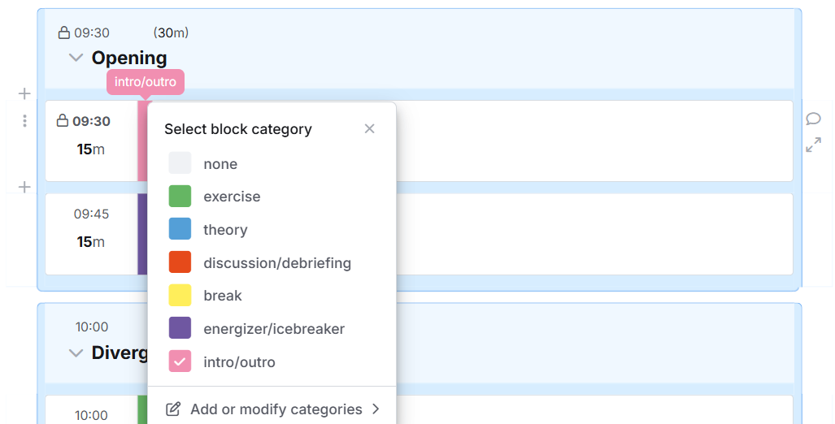Screen dimensions: 835x424
Task: Click the (30m) section duration
Action: click(171, 32)
